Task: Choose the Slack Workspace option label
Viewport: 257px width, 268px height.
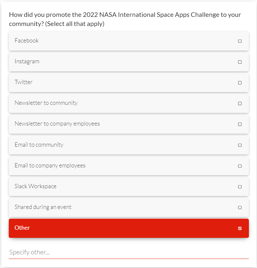Action: pyautogui.click(x=35, y=186)
